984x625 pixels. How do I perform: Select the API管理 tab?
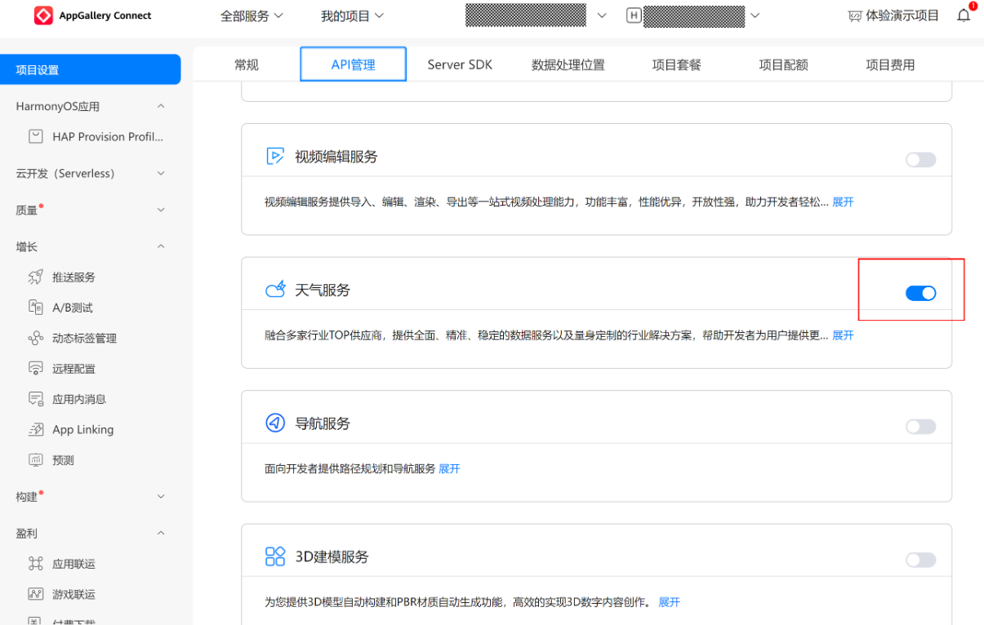354,64
